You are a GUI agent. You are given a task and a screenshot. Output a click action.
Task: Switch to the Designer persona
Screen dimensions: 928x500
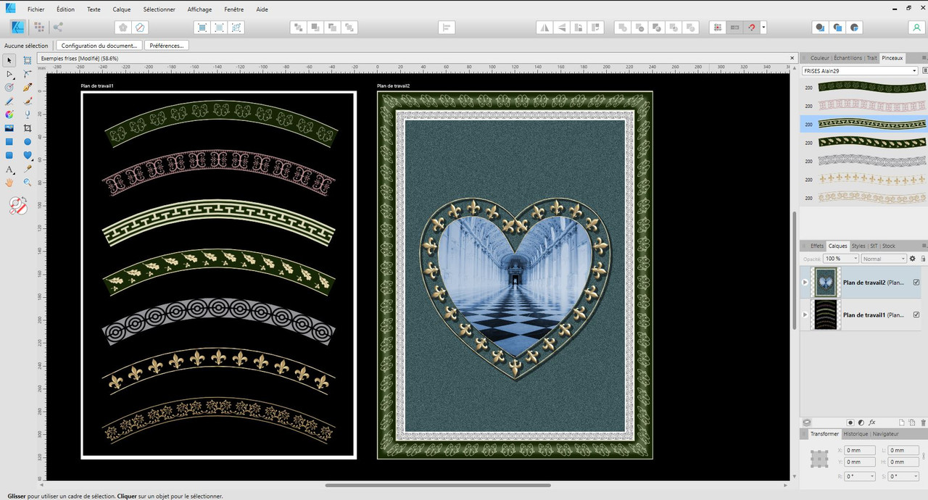click(x=19, y=28)
